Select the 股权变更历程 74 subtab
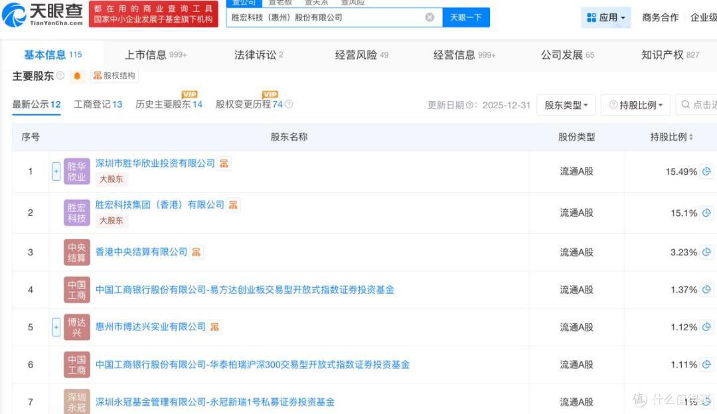 coord(249,104)
